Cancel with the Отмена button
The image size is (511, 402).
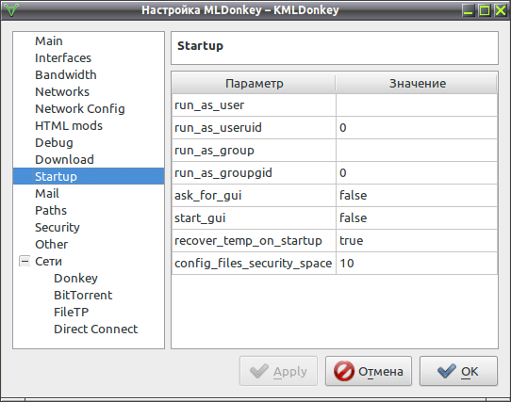coord(369,371)
